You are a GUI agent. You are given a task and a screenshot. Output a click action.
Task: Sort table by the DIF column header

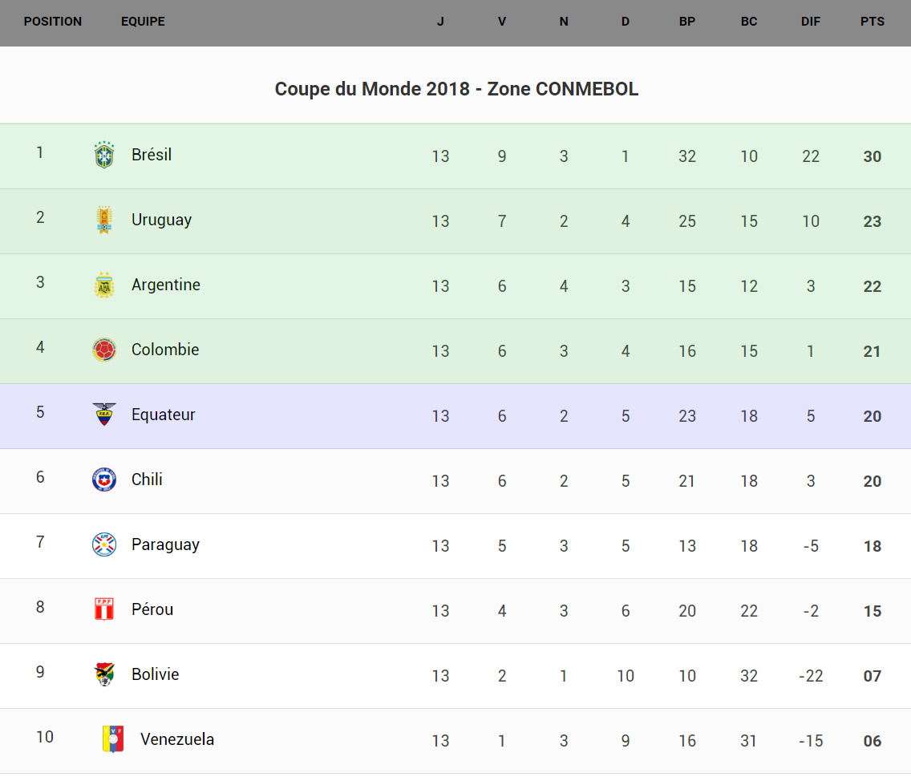[811, 22]
